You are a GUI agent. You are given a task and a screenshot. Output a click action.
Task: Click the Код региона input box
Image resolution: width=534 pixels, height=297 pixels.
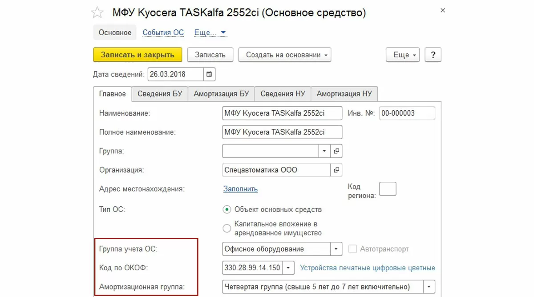coord(387,189)
